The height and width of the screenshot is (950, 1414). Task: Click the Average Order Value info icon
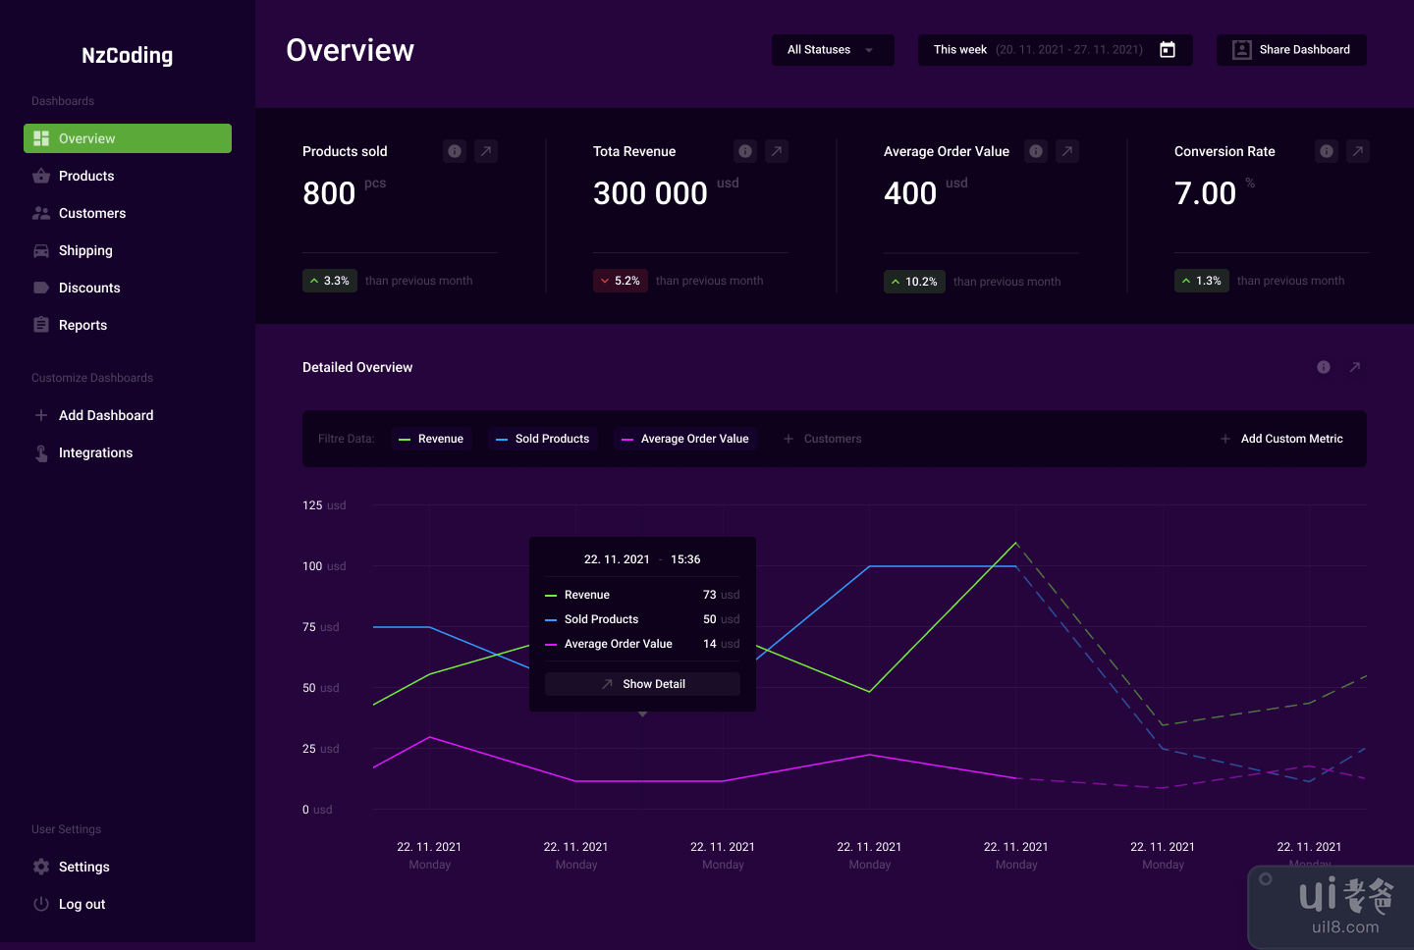click(1036, 151)
